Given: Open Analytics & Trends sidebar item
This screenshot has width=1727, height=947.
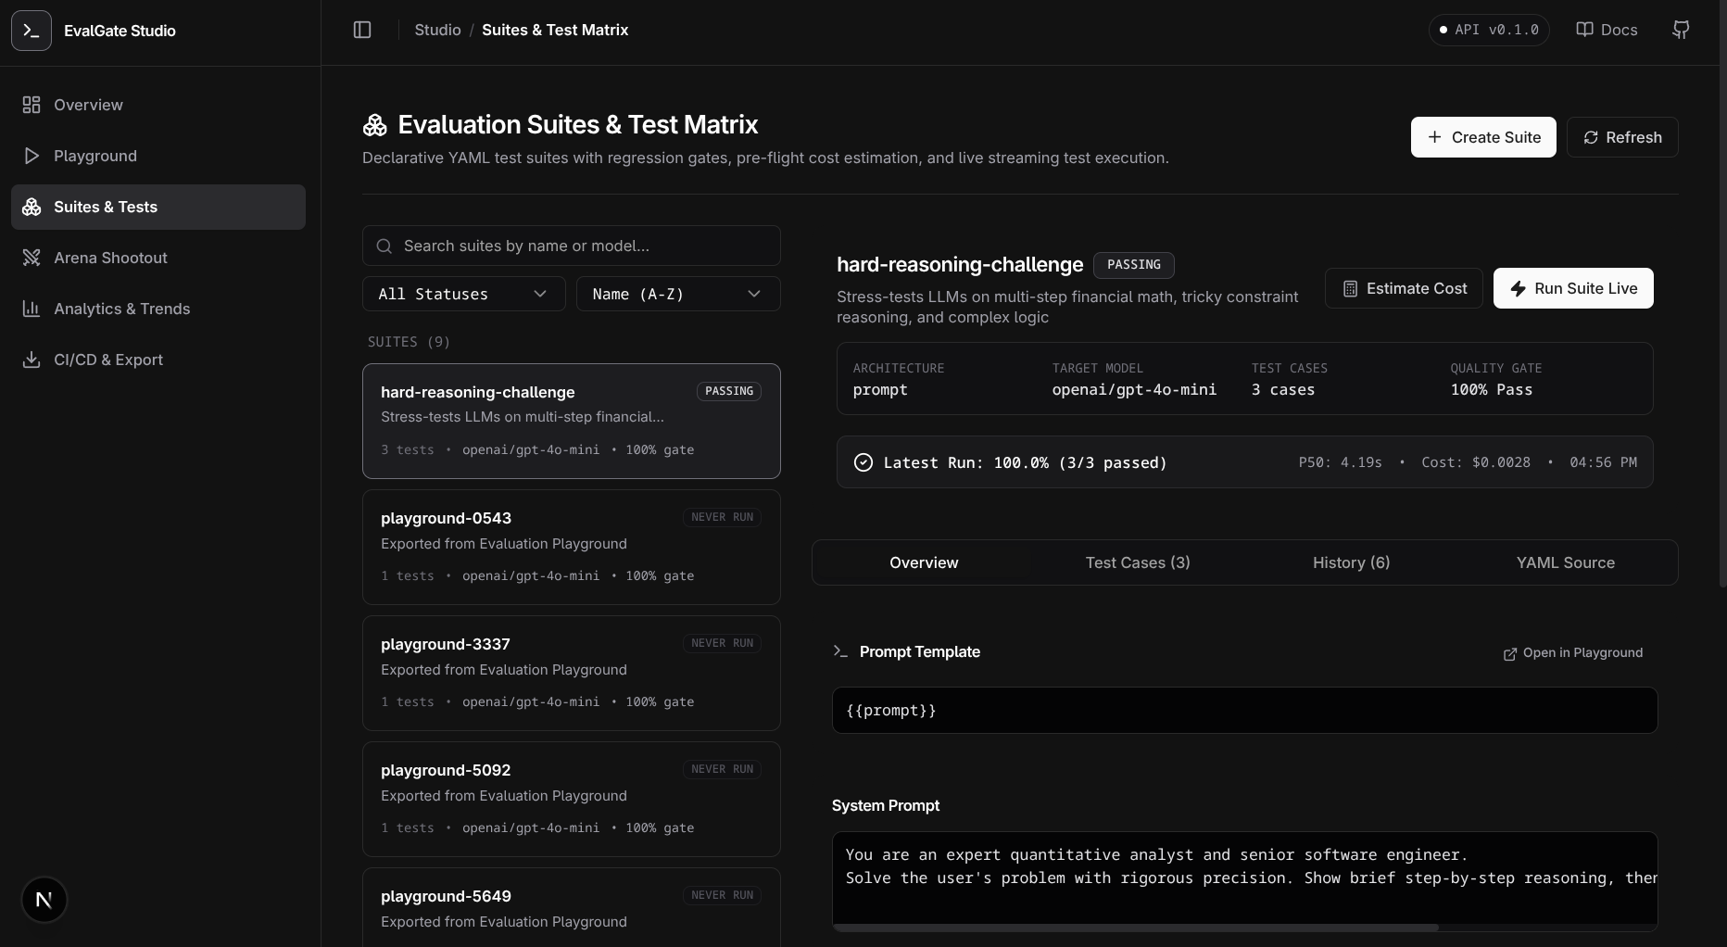Looking at the screenshot, I should click(x=158, y=309).
